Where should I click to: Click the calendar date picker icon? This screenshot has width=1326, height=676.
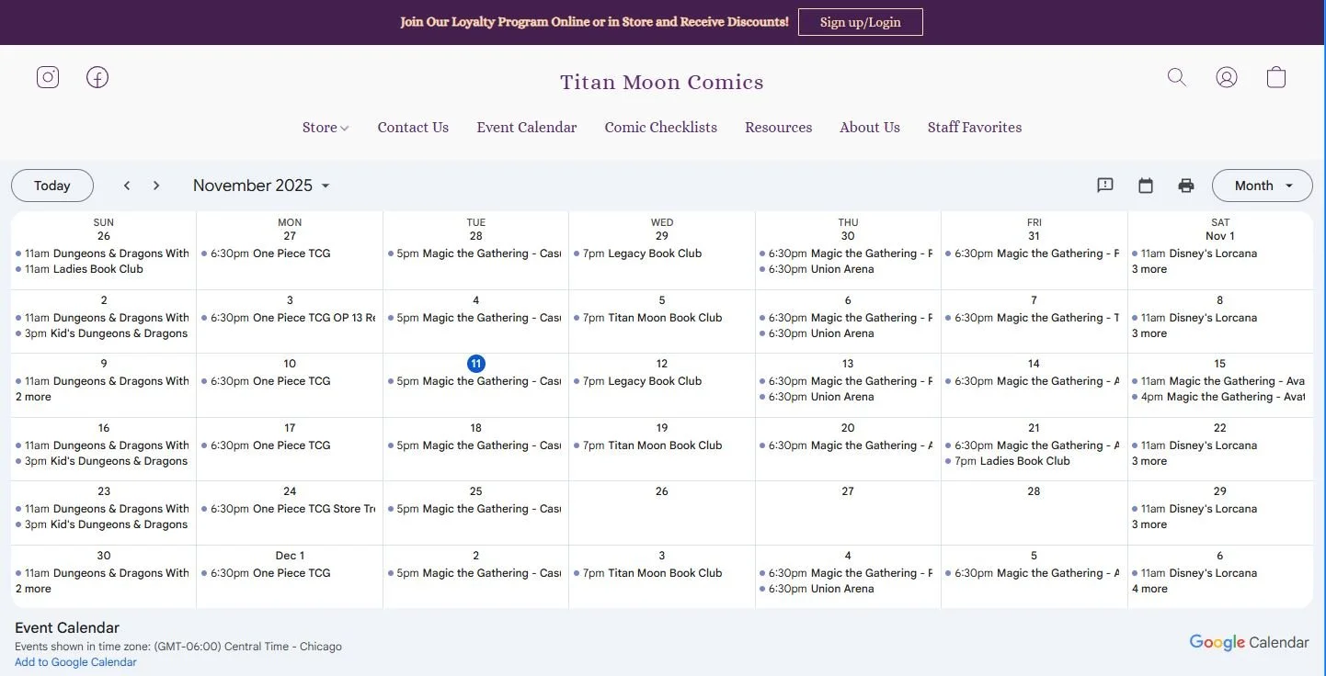(1146, 186)
